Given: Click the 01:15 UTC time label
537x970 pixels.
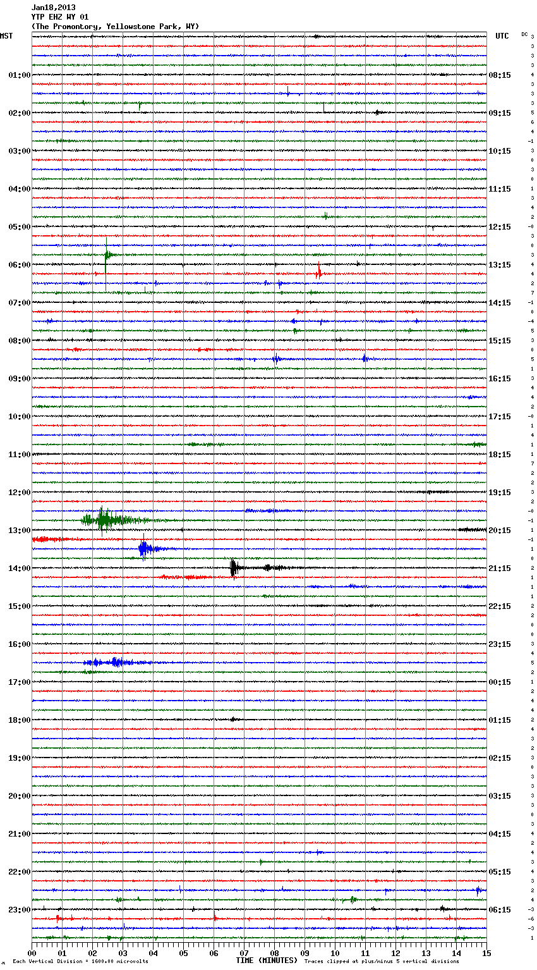Looking at the screenshot, I should [500, 720].
